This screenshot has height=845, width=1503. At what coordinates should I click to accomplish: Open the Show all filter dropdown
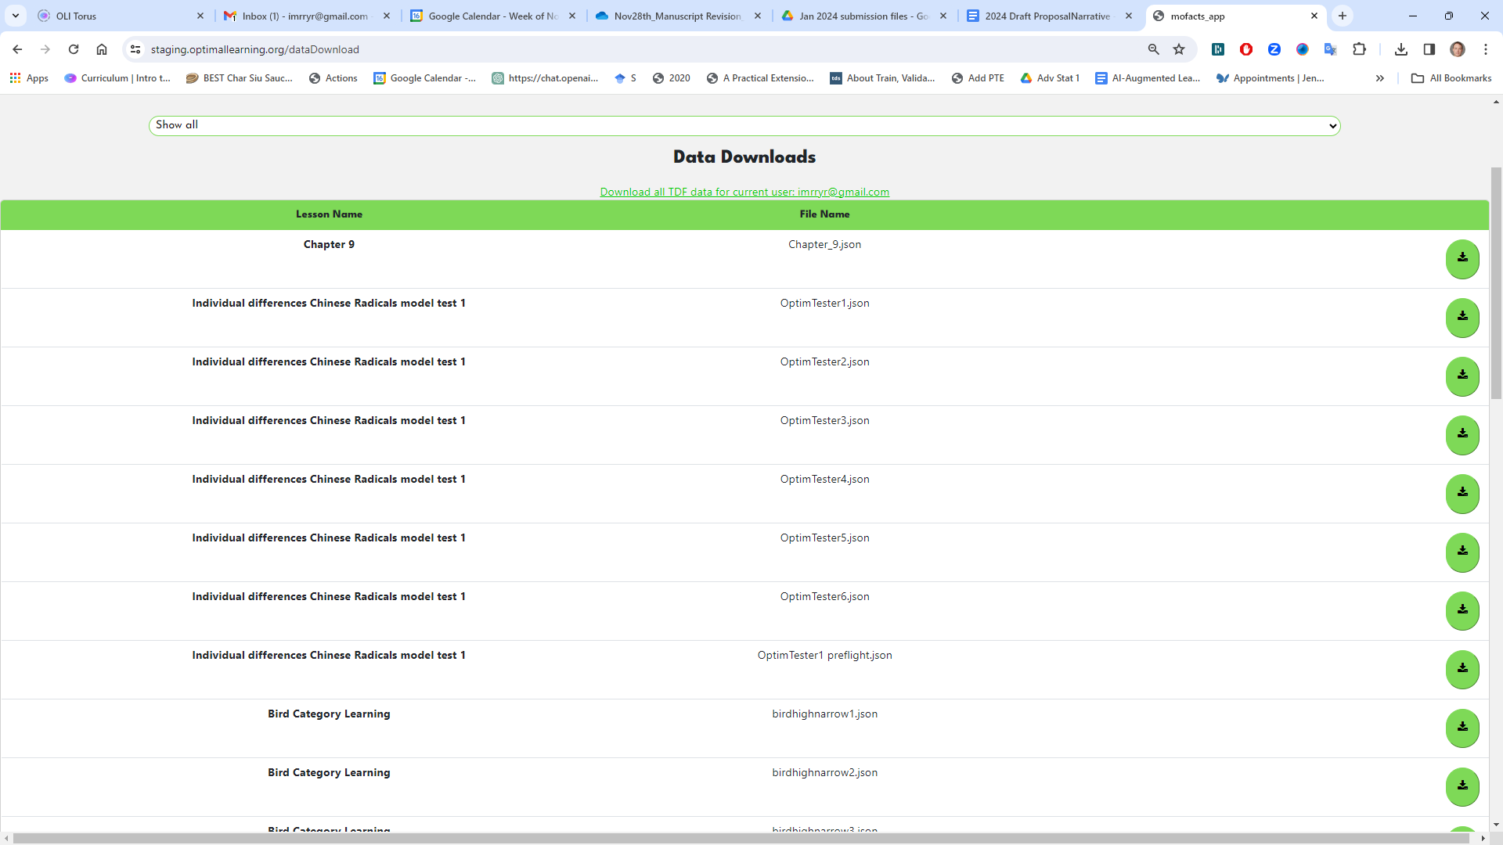[x=744, y=125]
